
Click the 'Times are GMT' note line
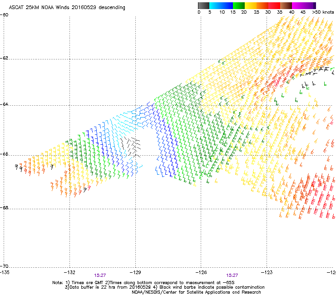point(143,283)
